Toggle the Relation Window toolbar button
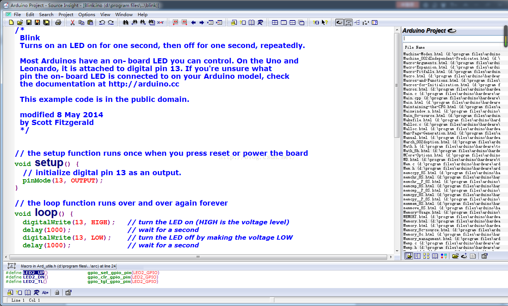Screen dimensions: 508x306 pos(357,22)
